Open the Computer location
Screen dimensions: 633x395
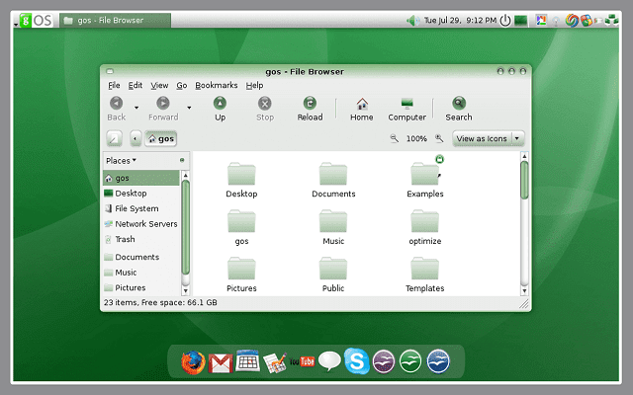(x=407, y=109)
